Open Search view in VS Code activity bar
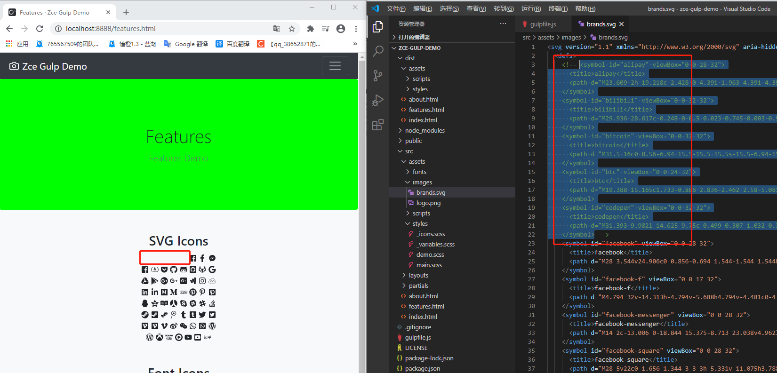The height and width of the screenshot is (373, 777). [378, 51]
